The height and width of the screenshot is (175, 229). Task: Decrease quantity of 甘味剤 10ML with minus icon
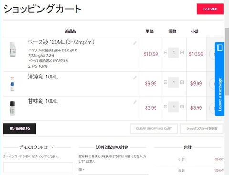pos(166,107)
